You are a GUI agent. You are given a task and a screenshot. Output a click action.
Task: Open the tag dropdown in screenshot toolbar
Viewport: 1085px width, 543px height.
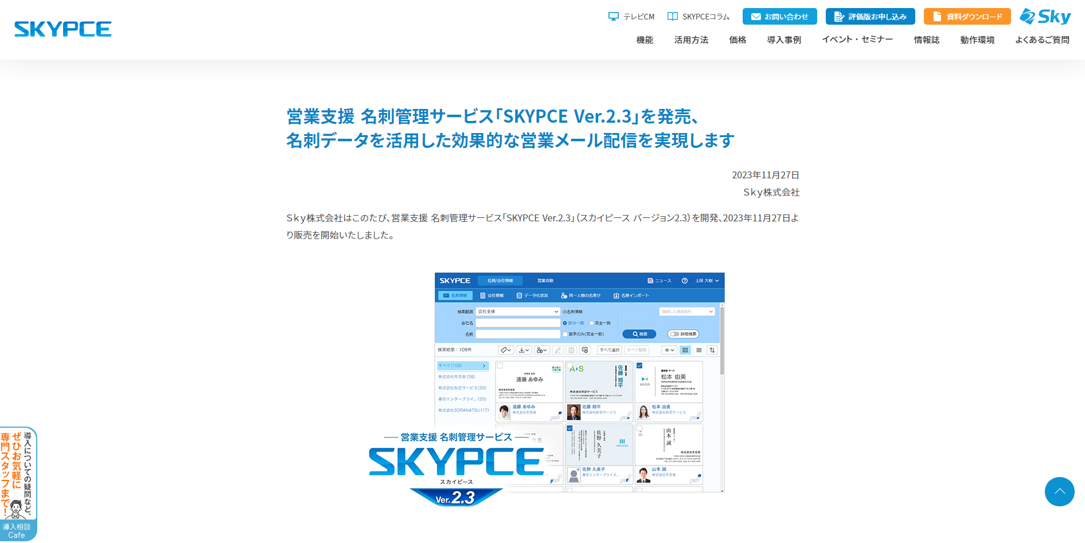pyautogui.click(x=505, y=350)
